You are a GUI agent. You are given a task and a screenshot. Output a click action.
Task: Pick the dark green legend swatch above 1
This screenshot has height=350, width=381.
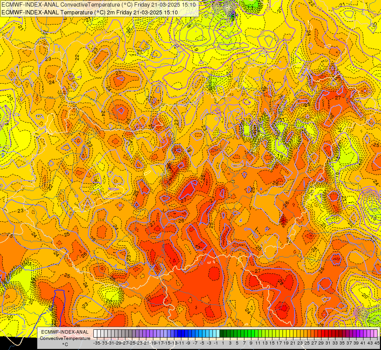(221, 333)
